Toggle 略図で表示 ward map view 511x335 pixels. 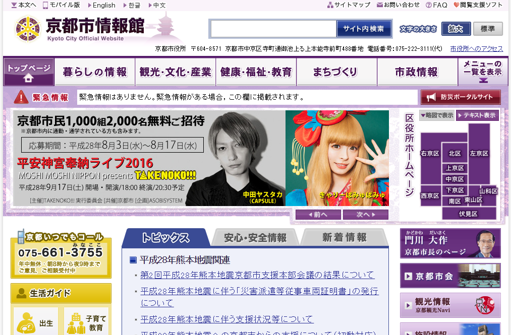coord(437,115)
